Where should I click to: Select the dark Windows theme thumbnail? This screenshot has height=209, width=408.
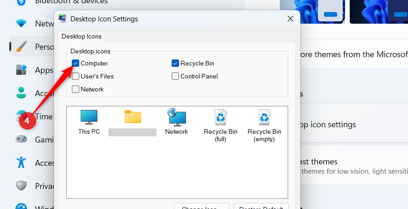click(379, 12)
